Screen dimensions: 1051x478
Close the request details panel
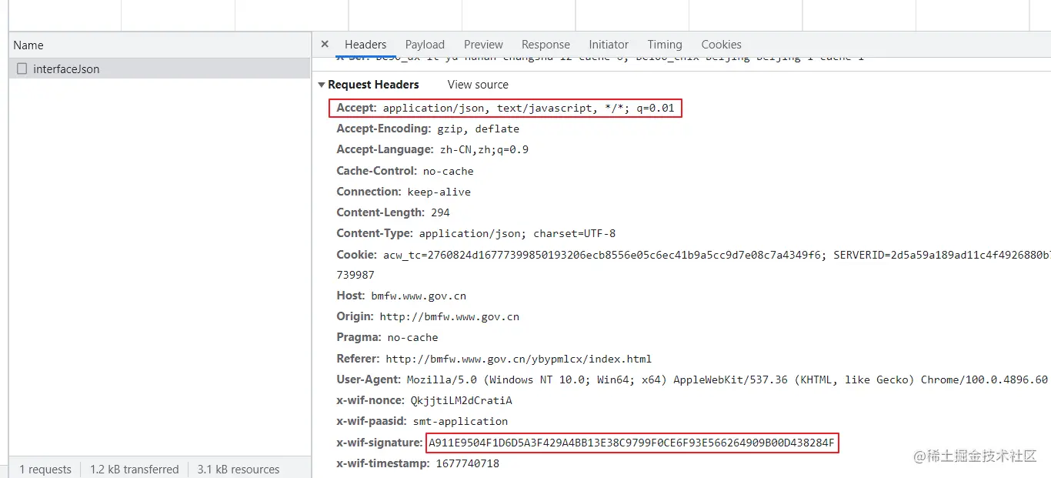click(325, 45)
